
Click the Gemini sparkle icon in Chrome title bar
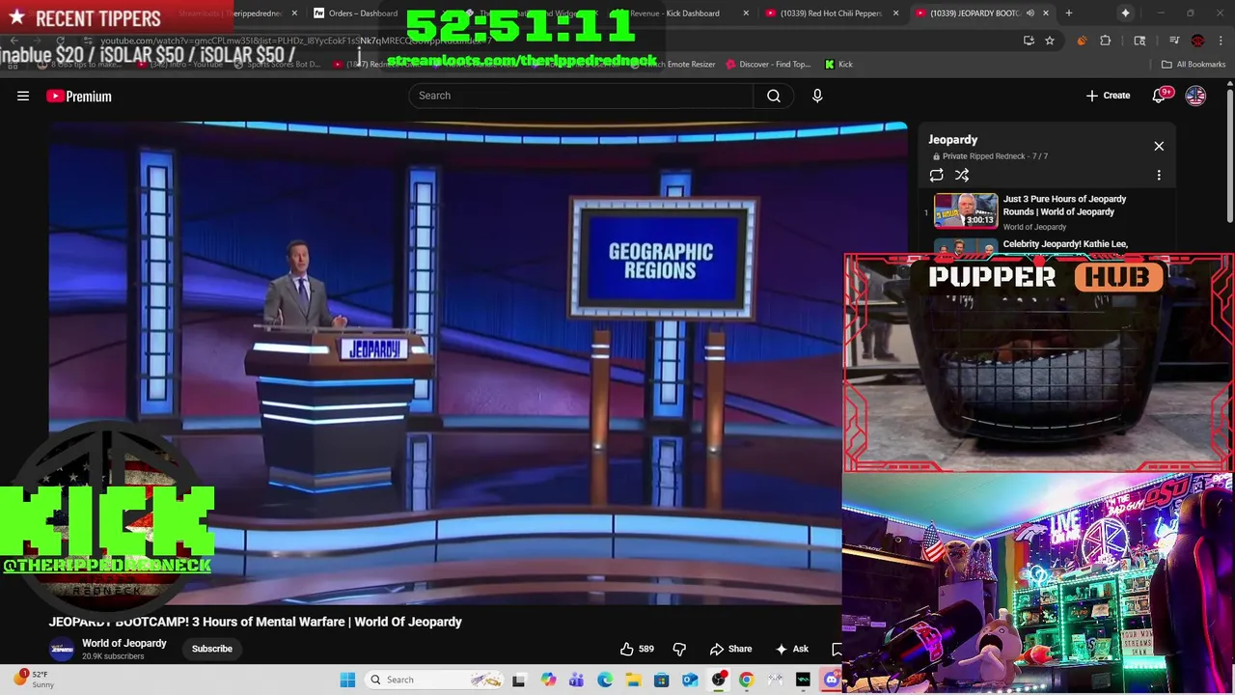tap(1125, 14)
